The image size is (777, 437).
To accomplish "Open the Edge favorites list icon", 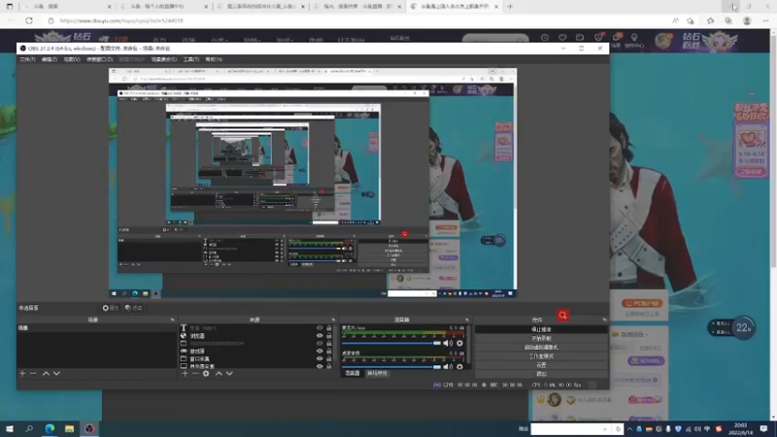I will (711, 20).
